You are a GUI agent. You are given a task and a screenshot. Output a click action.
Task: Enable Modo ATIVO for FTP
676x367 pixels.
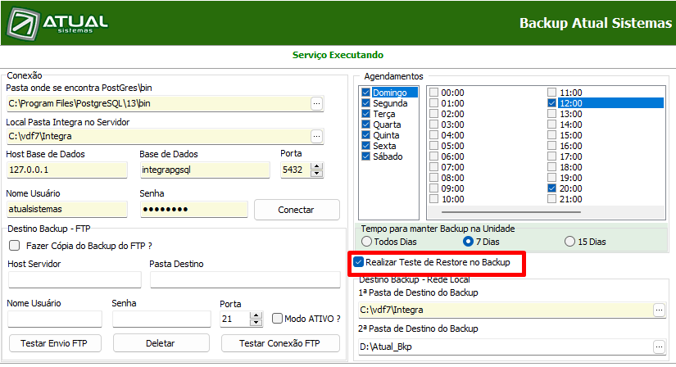point(277,319)
